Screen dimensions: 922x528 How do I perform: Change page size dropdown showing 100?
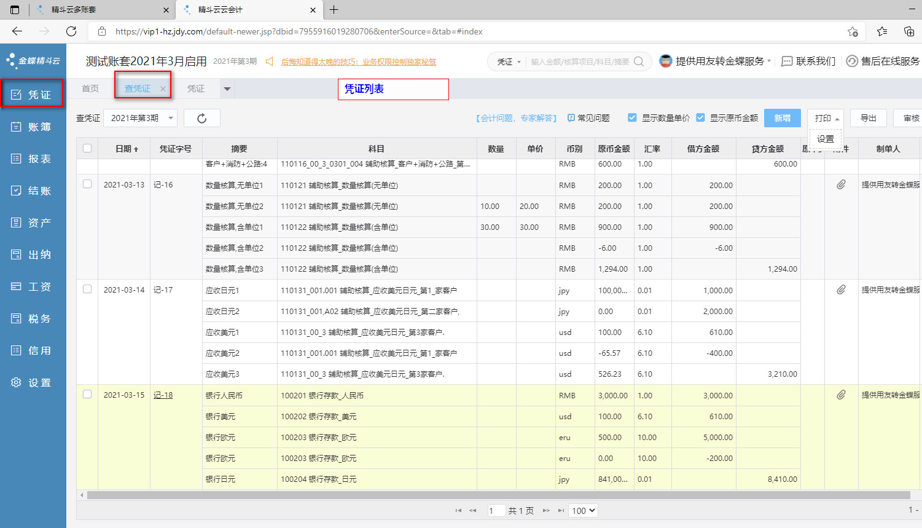pyautogui.click(x=583, y=511)
